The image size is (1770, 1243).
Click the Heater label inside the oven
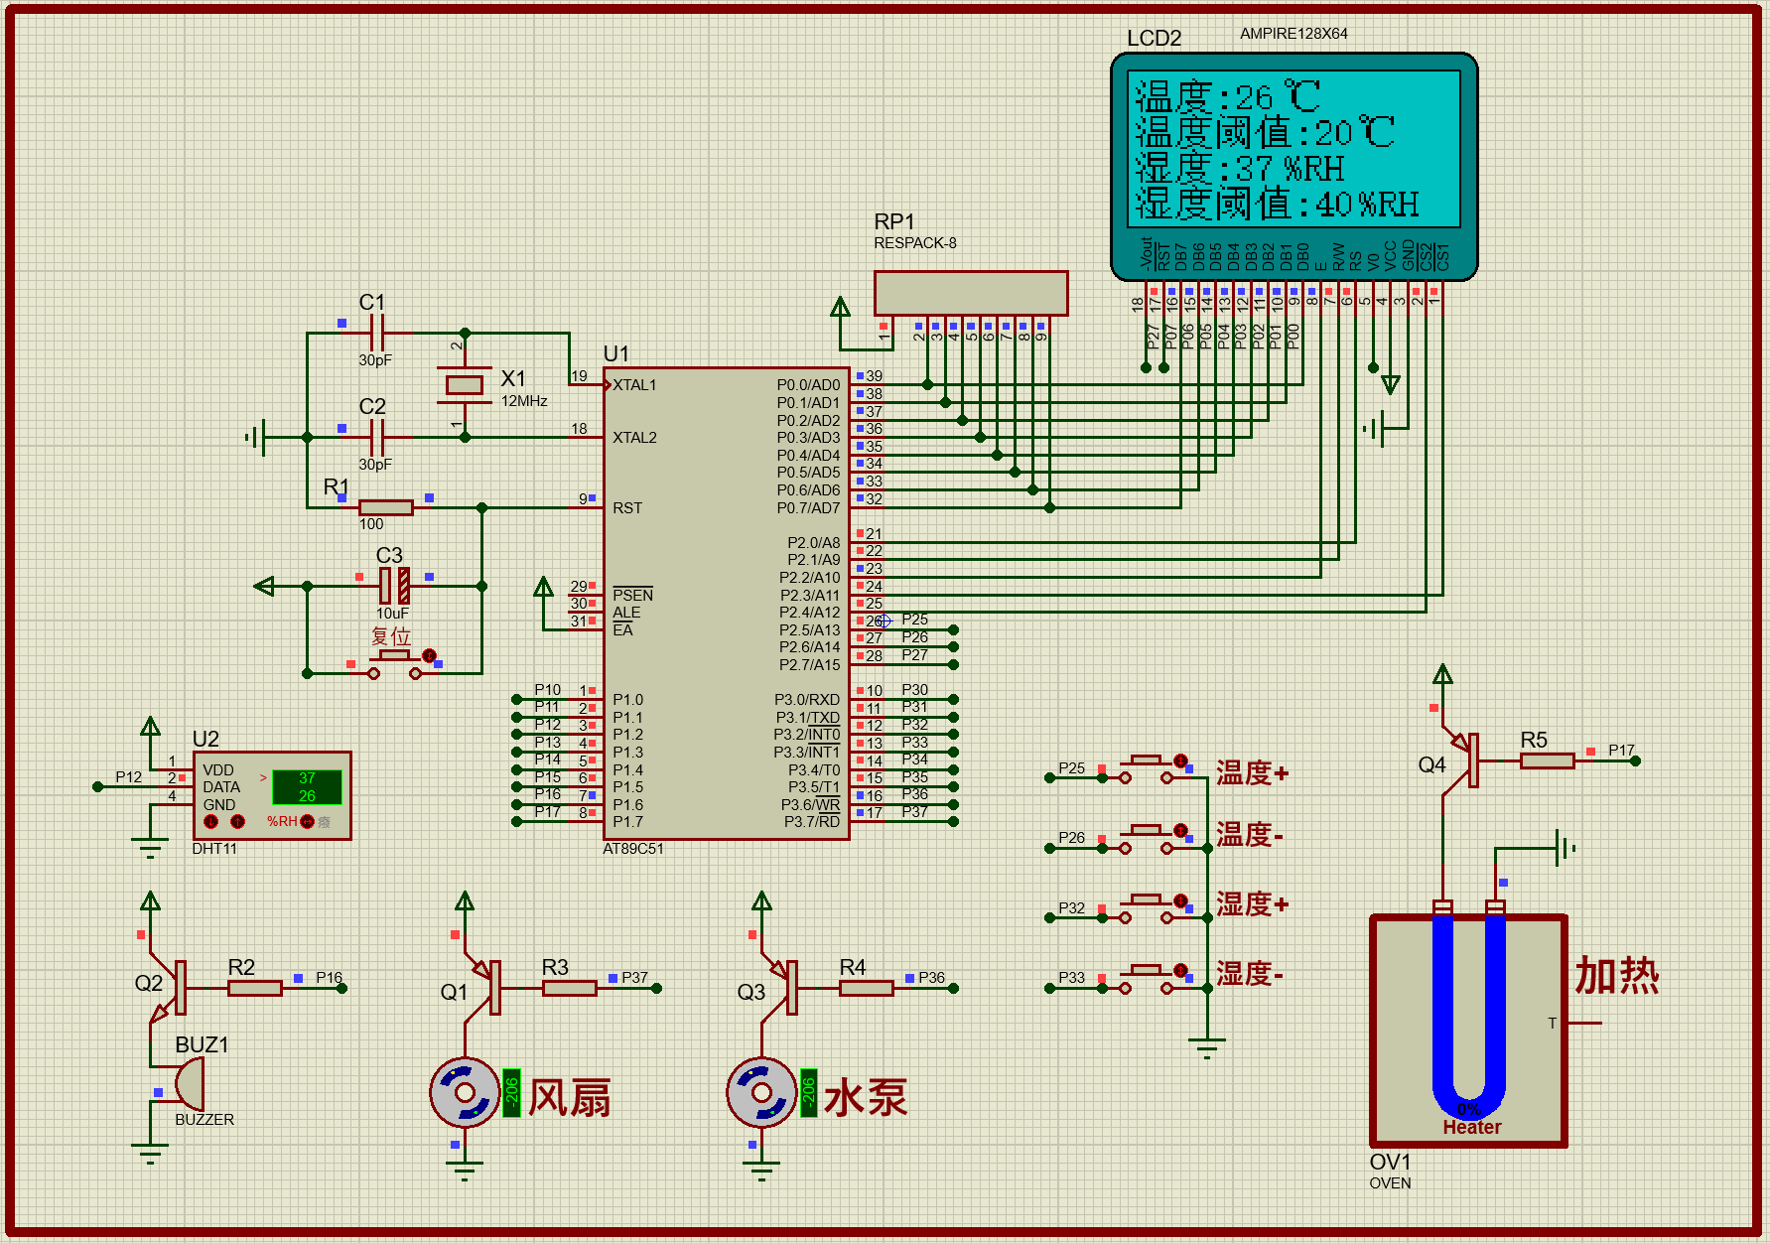(x=1472, y=1128)
